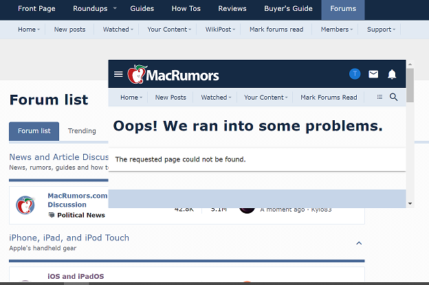This screenshot has height=285, width=429.
Task: Click the popup scrollbar up arrow
Action: click(x=410, y=65)
